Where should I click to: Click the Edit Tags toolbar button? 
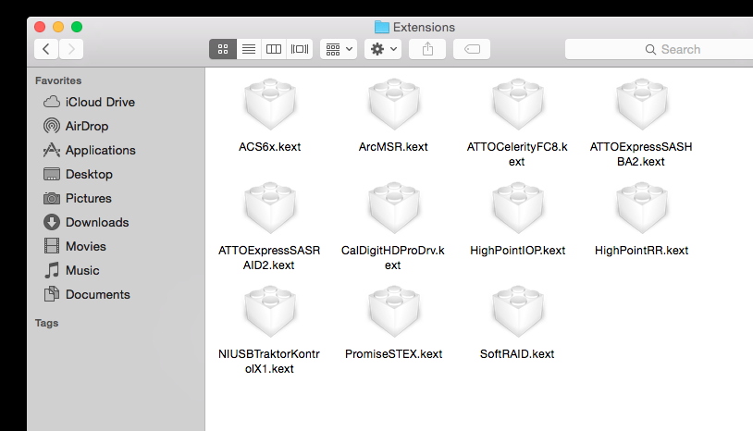(472, 49)
